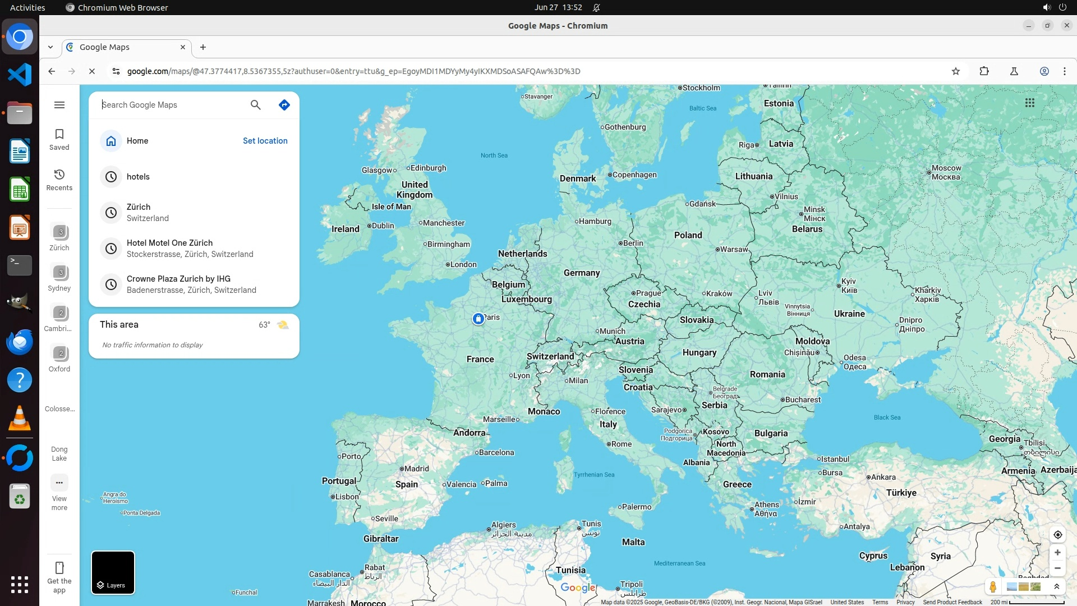Click Get the app icon
The image size is (1077, 606).
[x=59, y=568]
